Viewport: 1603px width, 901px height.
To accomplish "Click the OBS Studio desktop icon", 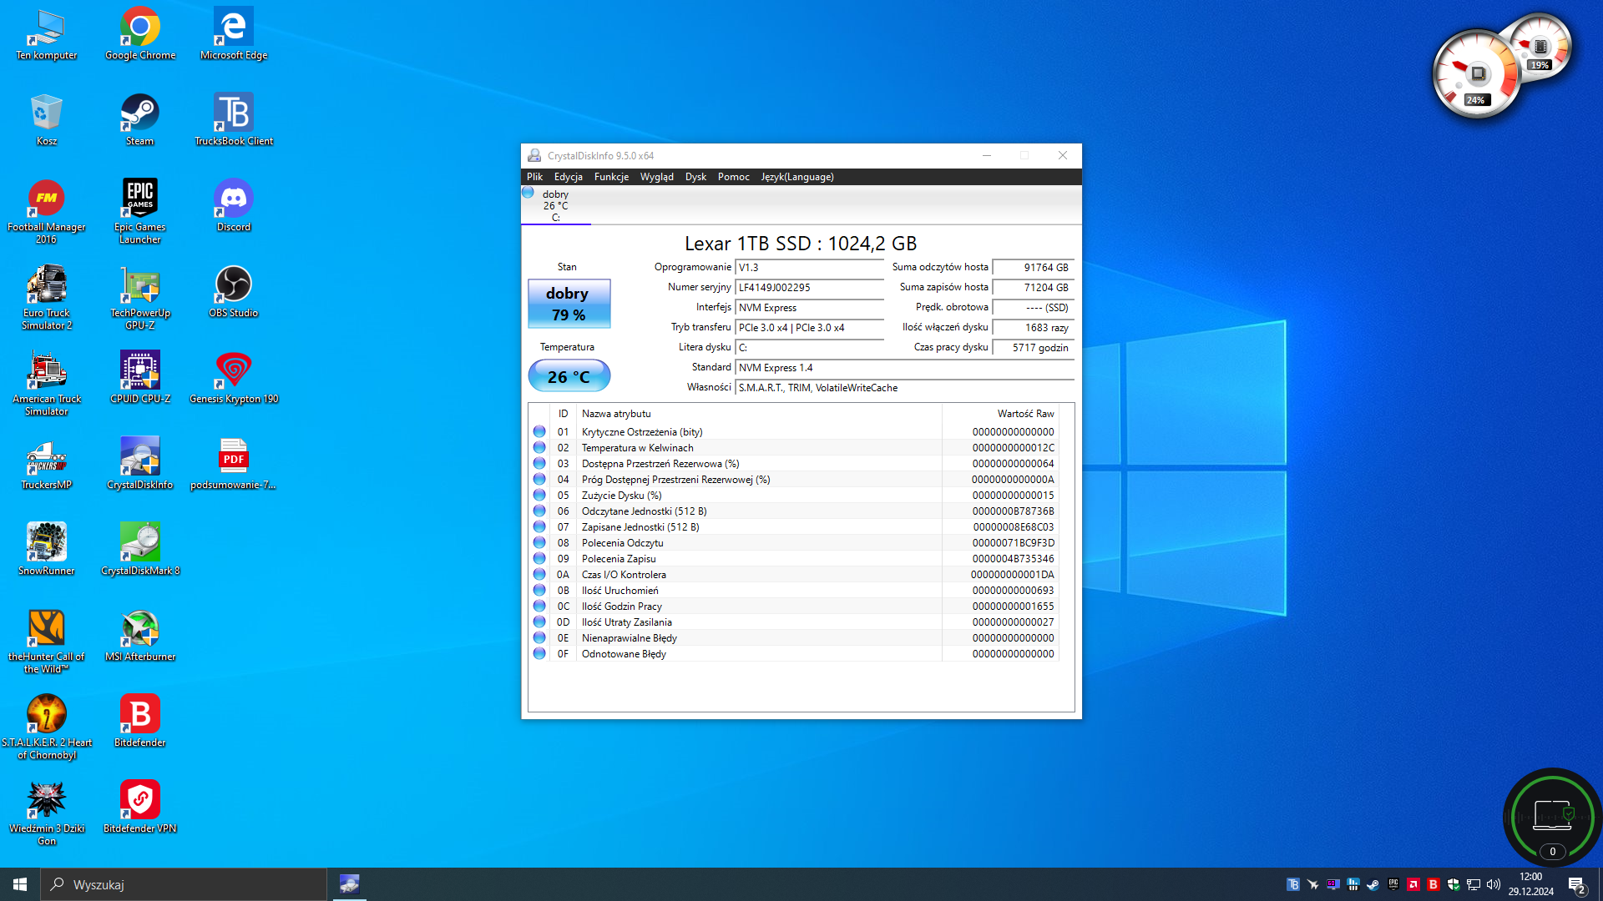I will [234, 293].
